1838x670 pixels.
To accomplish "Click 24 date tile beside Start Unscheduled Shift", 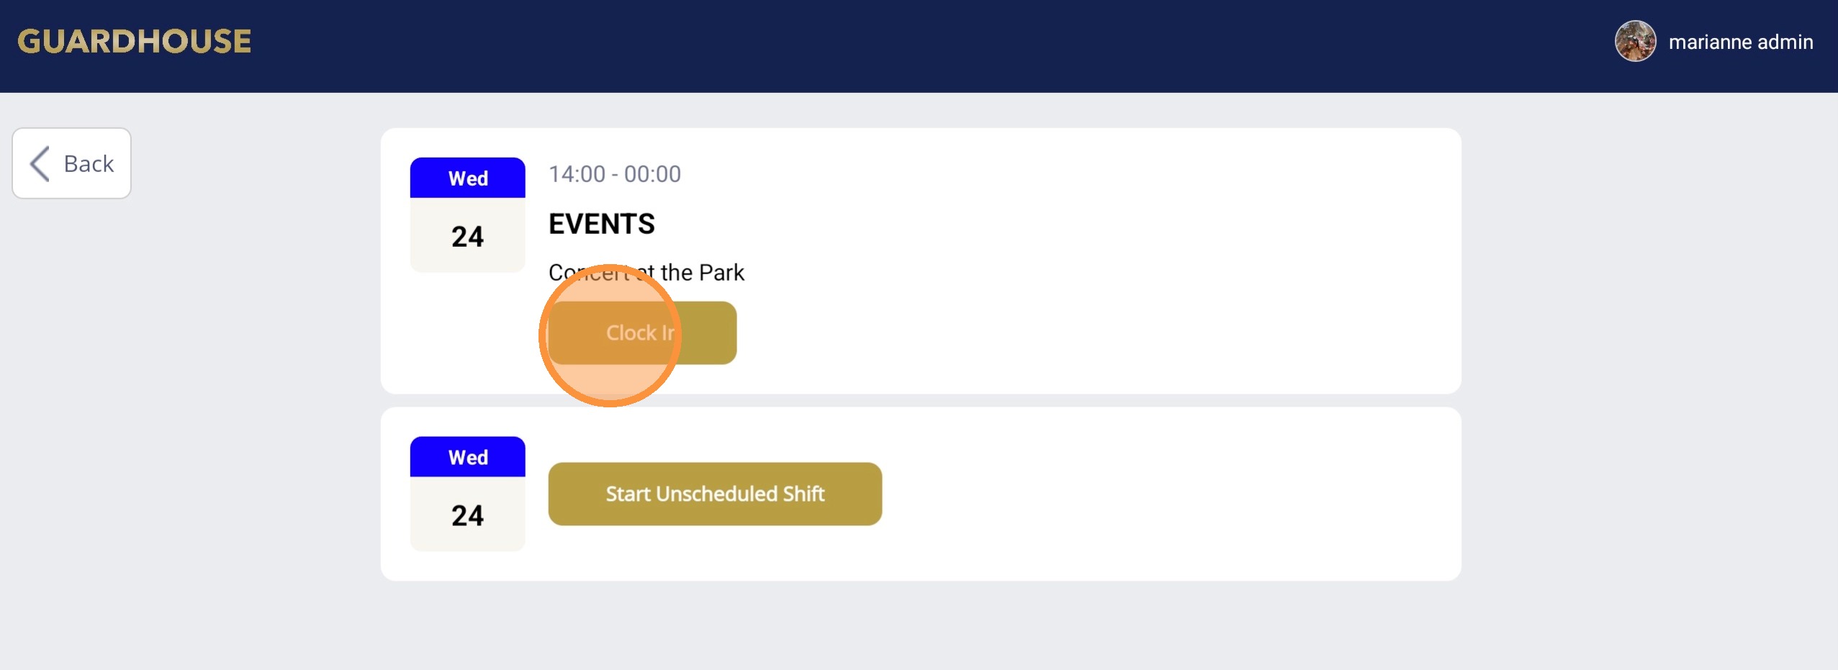I will [467, 515].
